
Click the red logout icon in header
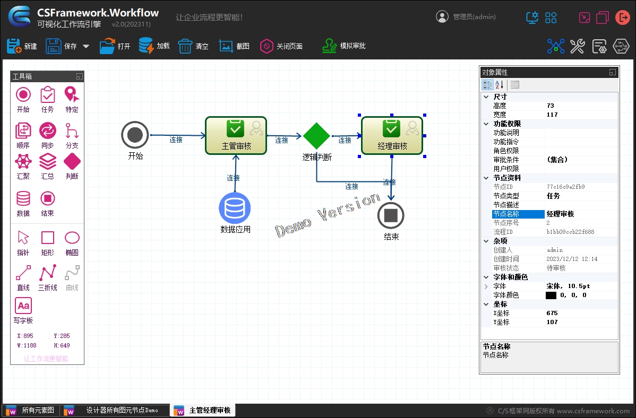coord(623,16)
